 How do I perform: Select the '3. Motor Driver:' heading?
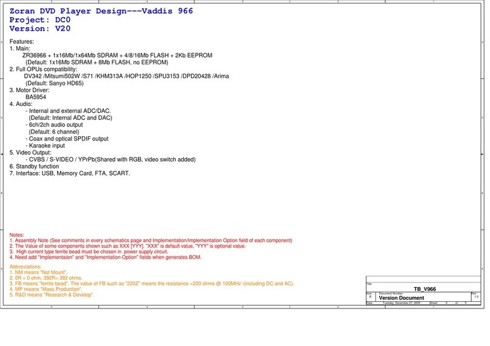coord(29,90)
